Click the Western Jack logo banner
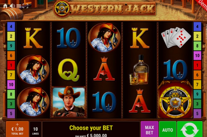 tap(104, 9)
